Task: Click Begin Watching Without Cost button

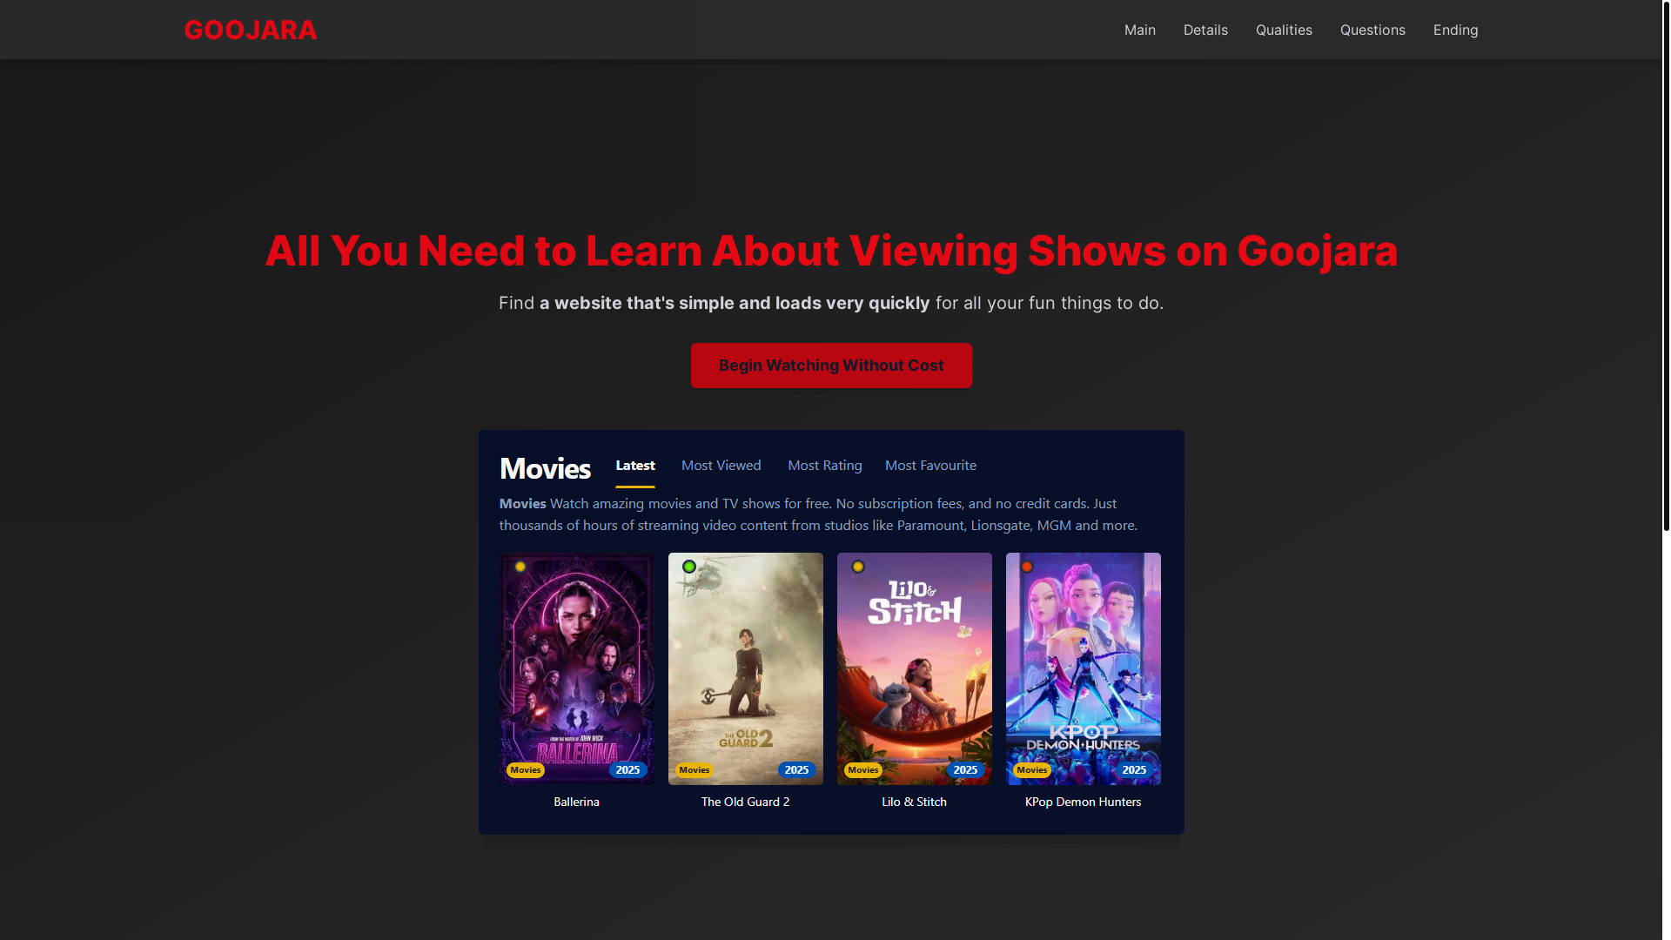Action: click(x=831, y=366)
